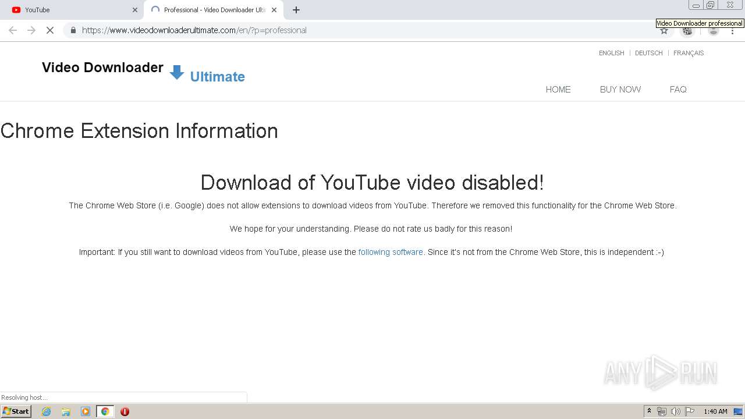Open Chrome's three-dot menu
The image size is (745, 419).
pyautogui.click(x=733, y=31)
